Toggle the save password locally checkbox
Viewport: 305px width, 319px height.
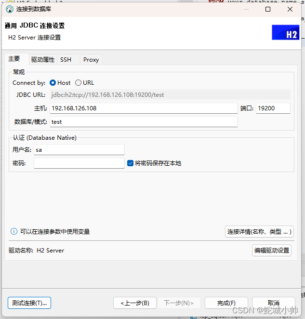click(x=130, y=163)
